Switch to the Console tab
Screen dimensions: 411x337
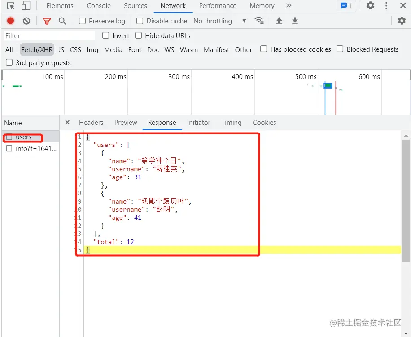pyautogui.click(x=99, y=6)
